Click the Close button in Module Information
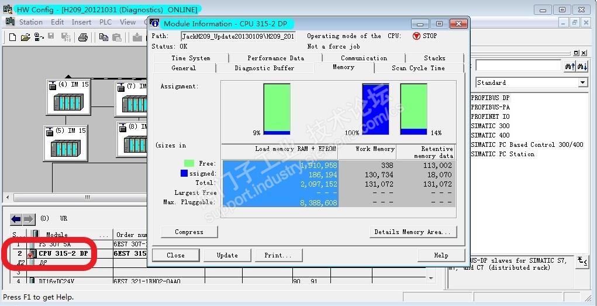Screen dimensions: 597x306 click(175, 255)
